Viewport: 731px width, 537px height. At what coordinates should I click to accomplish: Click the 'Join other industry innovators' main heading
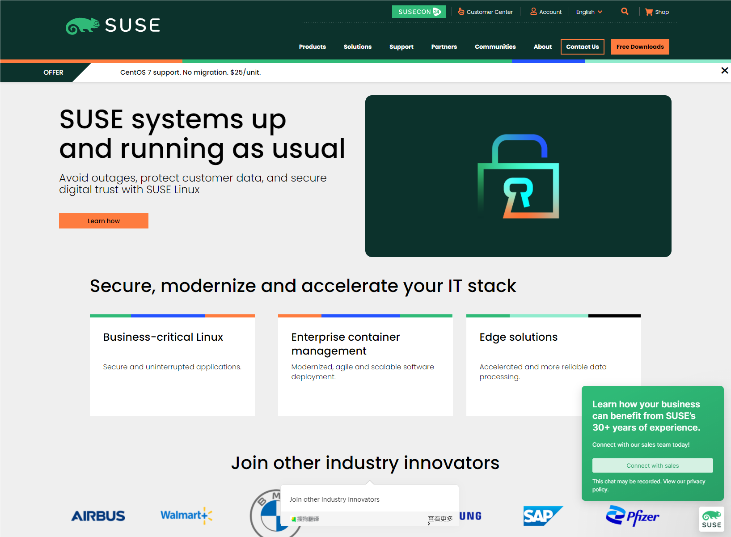(365, 463)
